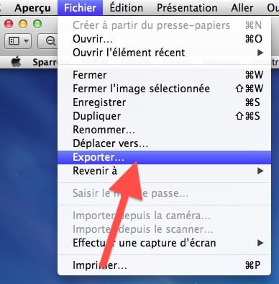Select Ouvrir… in the menu
Screen dimensions: 279x284
(x=164, y=39)
